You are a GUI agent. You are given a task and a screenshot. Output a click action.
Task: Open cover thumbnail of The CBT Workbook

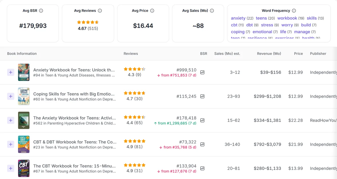point(24,169)
